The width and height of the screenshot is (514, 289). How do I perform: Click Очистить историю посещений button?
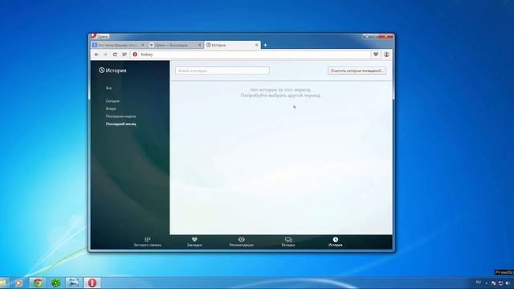pos(357,71)
